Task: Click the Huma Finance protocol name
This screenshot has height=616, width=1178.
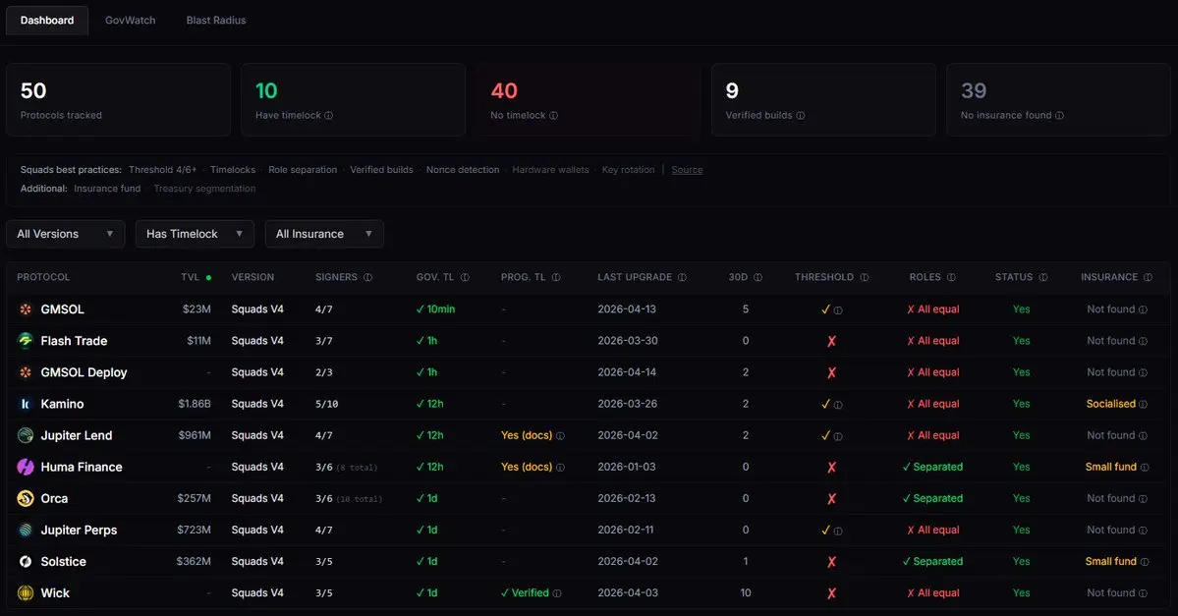Action: 82,468
